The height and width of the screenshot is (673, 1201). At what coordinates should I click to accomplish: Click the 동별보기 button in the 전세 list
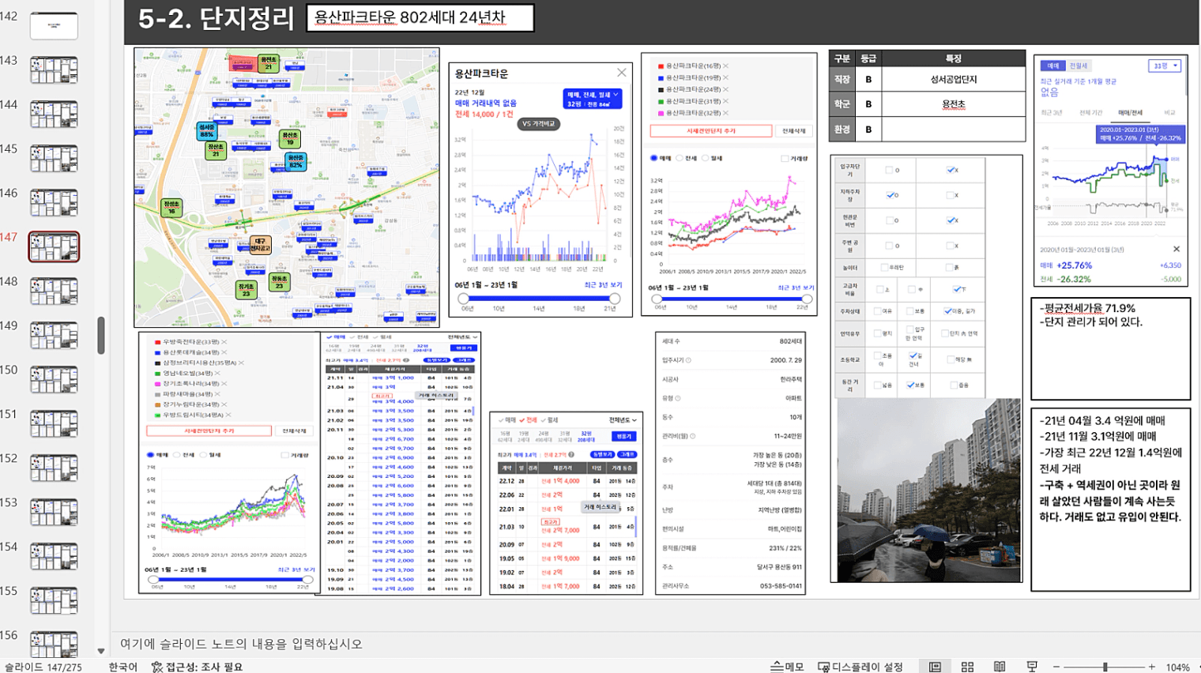[x=603, y=454]
